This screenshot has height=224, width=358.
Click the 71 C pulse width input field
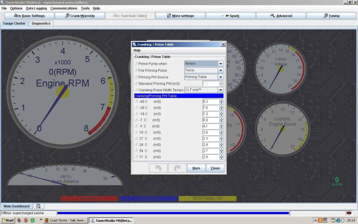[x=210, y=157]
